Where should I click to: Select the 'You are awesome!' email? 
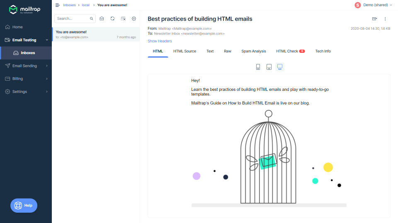(96, 34)
